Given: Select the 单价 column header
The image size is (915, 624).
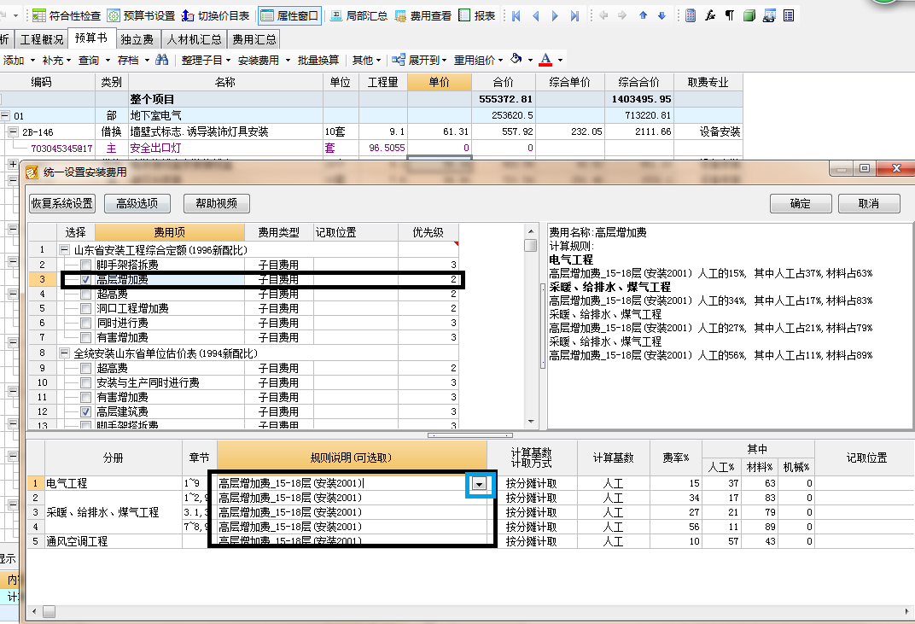Looking at the screenshot, I should (x=440, y=82).
